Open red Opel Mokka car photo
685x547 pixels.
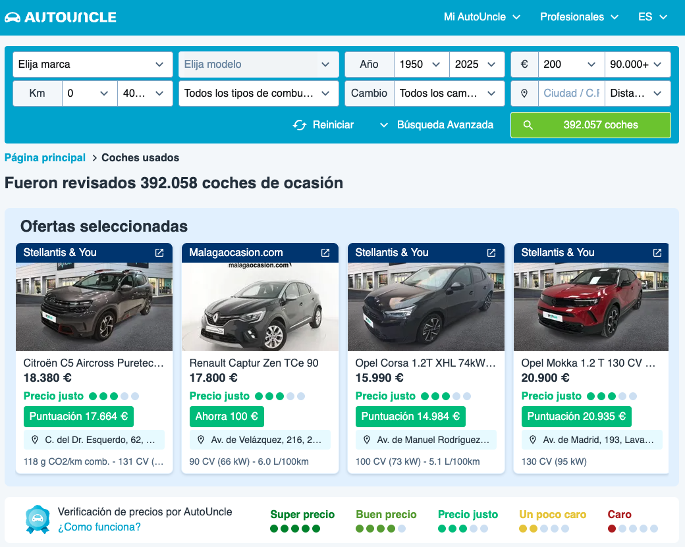pyautogui.click(x=591, y=307)
